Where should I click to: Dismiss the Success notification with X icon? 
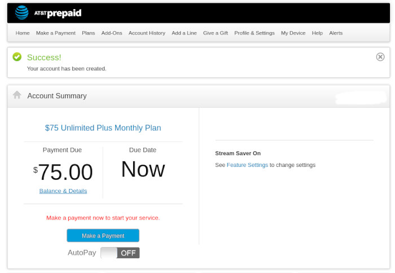(380, 56)
